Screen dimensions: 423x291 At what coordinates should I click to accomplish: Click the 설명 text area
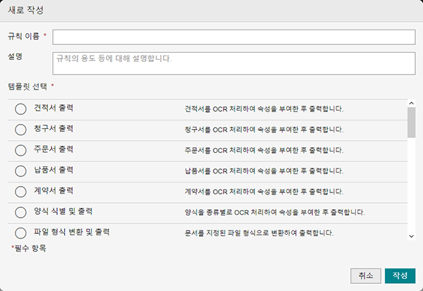tap(234, 63)
